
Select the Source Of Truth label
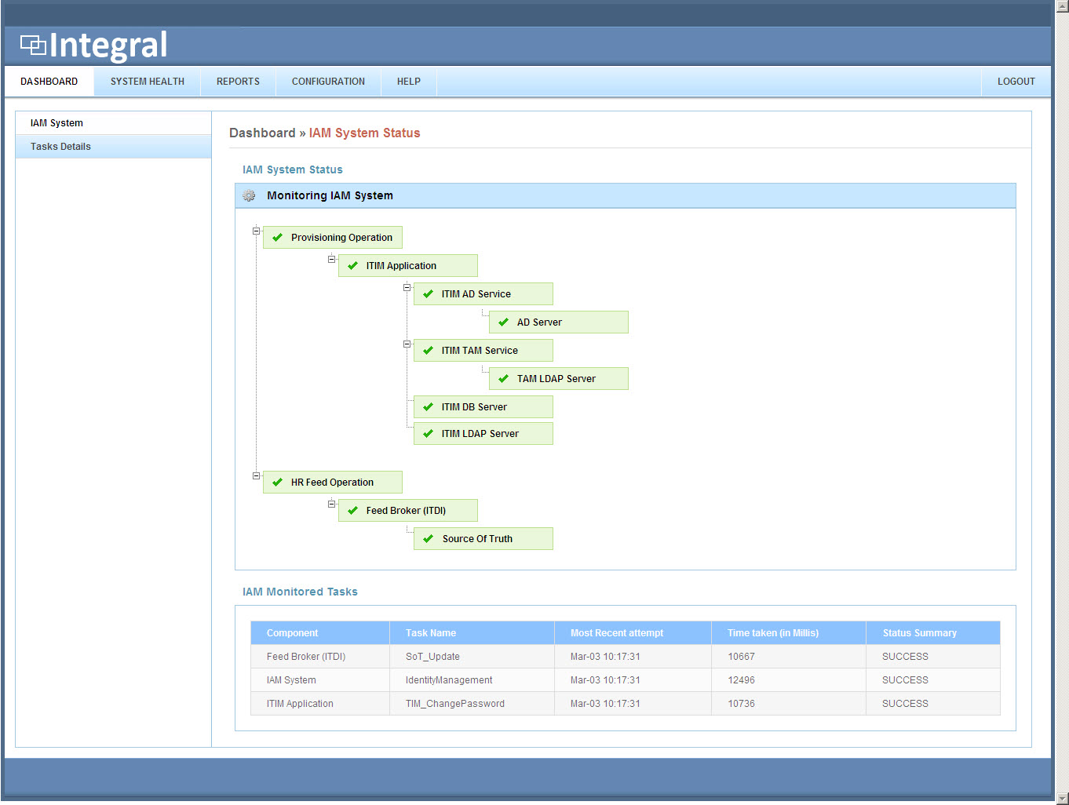coord(477,539)
